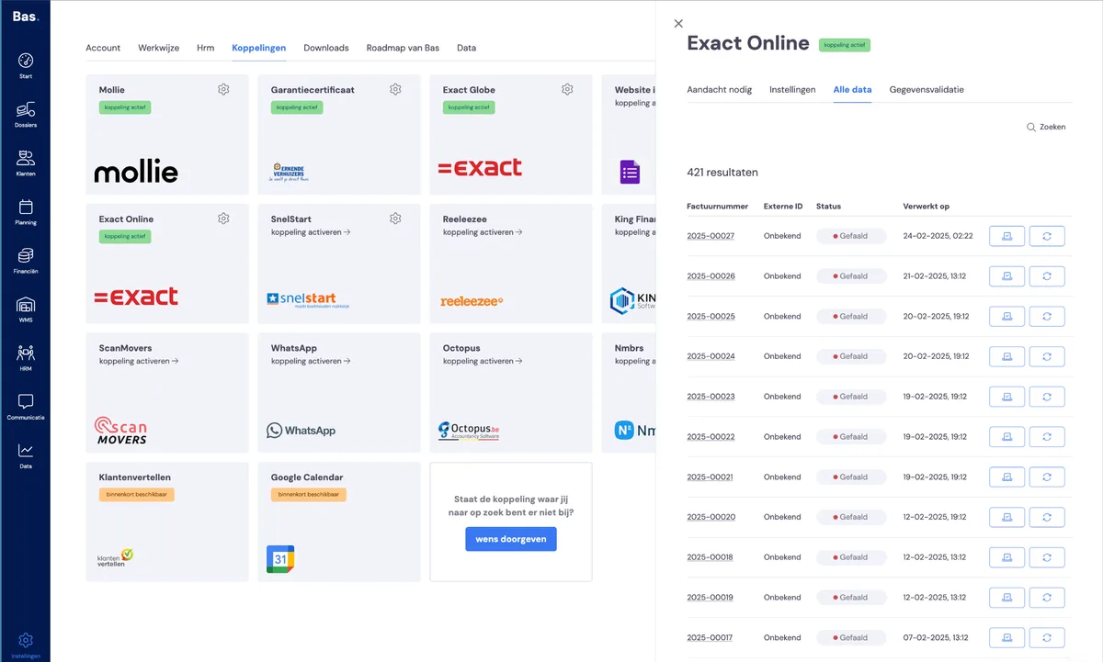
Task: Click Gefaald status of invoice 2025-00022
Action: [851, 437]
